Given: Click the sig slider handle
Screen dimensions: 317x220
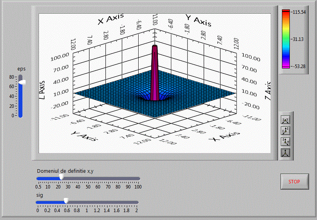Looking at the screenshot, I should (66, 201).
